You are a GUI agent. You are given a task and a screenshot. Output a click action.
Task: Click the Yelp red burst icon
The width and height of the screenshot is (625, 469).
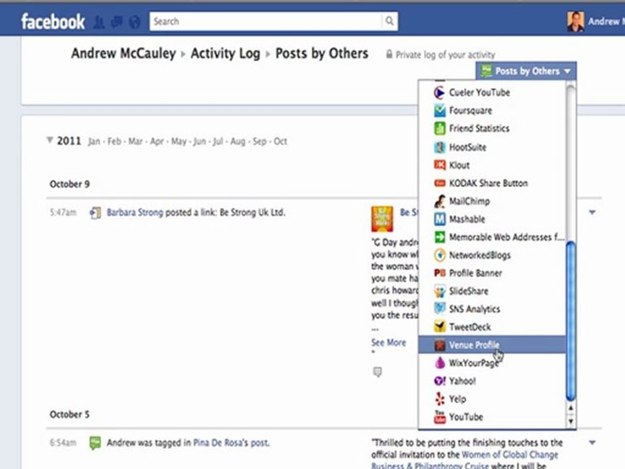pos(439,399)
